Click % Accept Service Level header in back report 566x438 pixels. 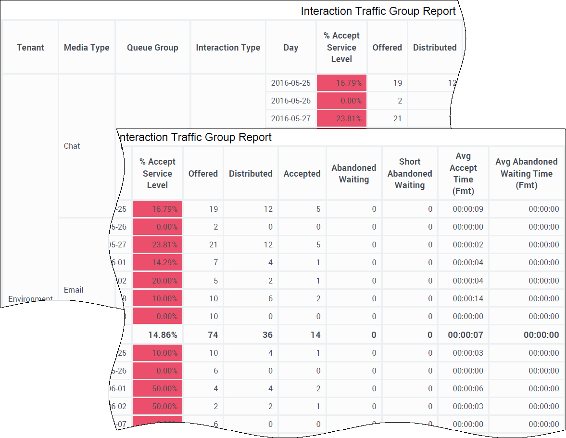341,47
